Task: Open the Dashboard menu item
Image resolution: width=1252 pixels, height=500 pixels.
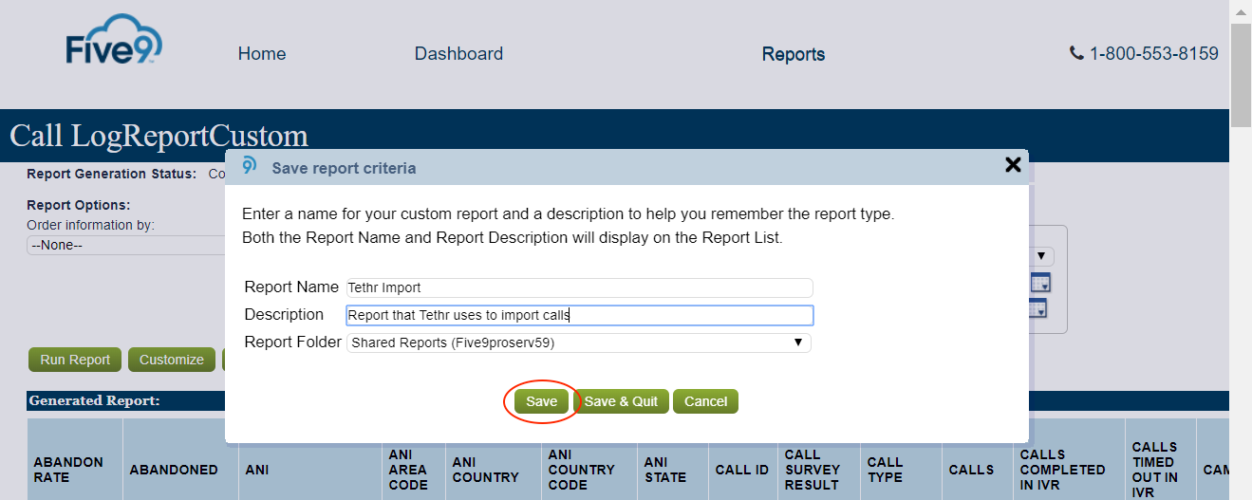Action: [458, 54]
